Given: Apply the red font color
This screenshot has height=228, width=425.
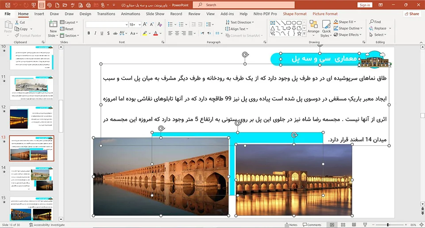Looking at the screenshot, I should click(x=155, y=33).
